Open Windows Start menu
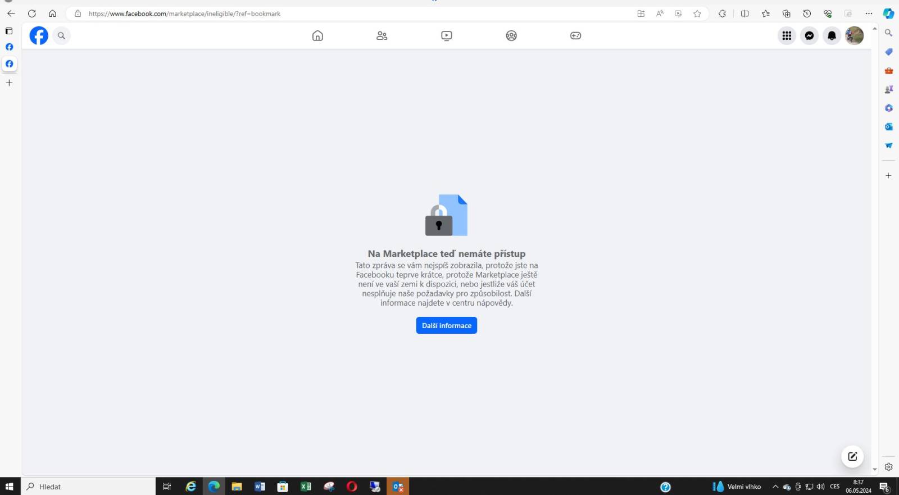 [10, 487]
